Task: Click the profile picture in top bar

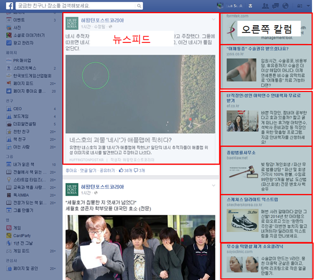Action: [x=220, y=6]
